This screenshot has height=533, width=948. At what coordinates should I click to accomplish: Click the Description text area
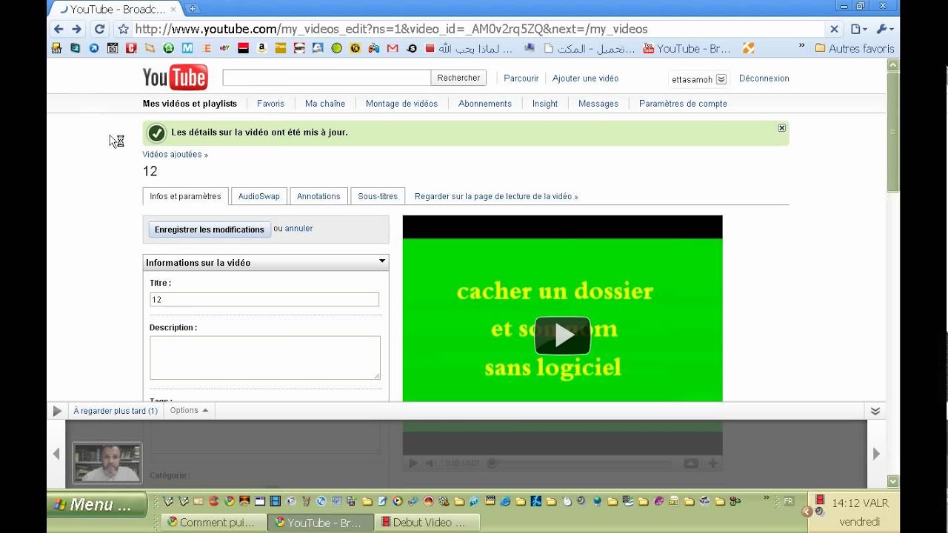coord(265,358)
